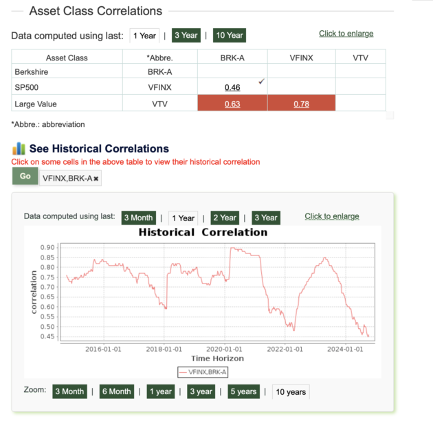Click the Asset Class column header
Viewport: 433px width, 425px height.
pyautogui.click(x=67, y=58)
